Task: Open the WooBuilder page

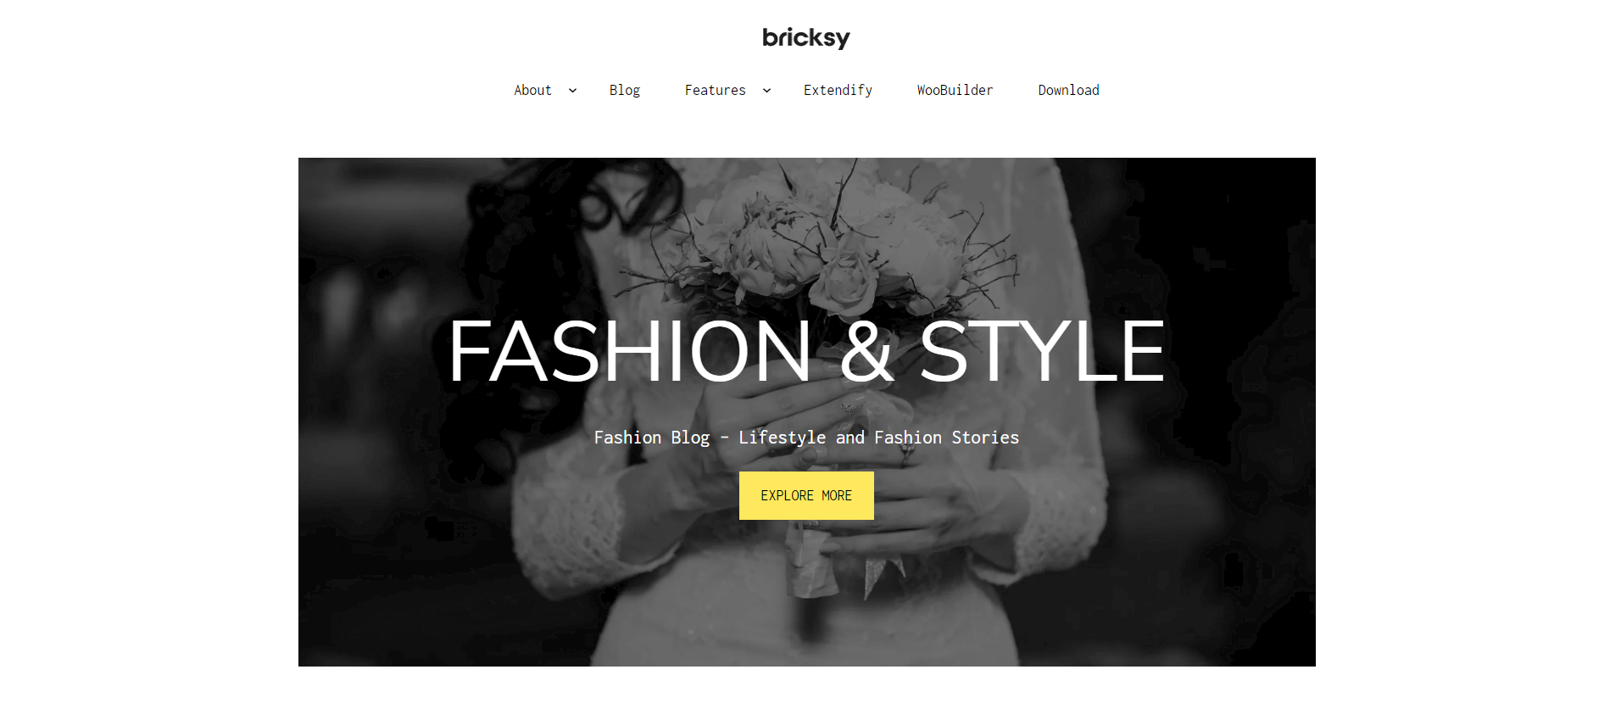Action: point(955,90)
